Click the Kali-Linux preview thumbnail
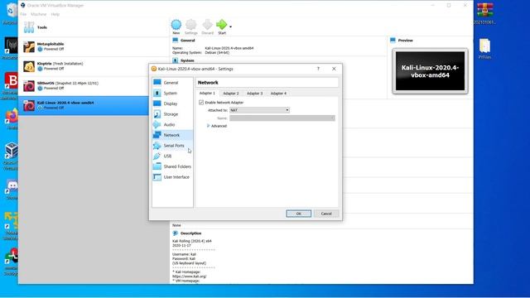Image resolution: width=530 pixels, height=298 pixels. pyautogui.click(x=430, y=71)
